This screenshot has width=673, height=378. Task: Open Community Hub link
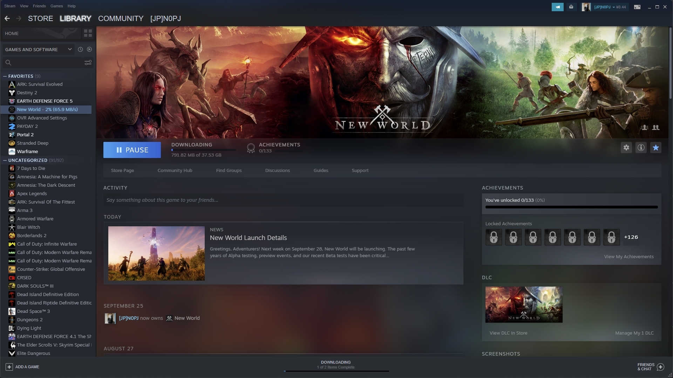[x=175, y=171]
